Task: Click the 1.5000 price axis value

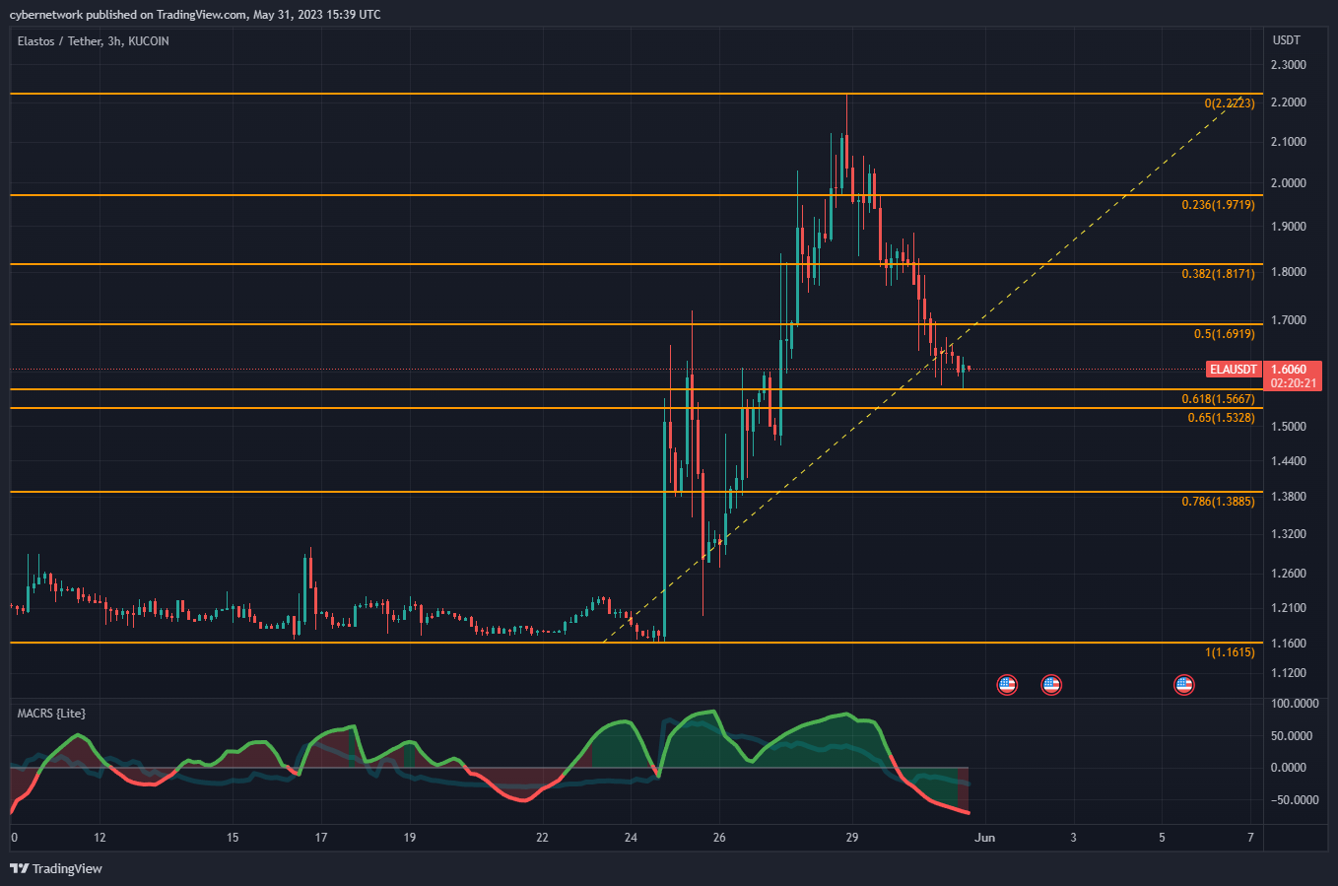Action: tap(1289, 427)
